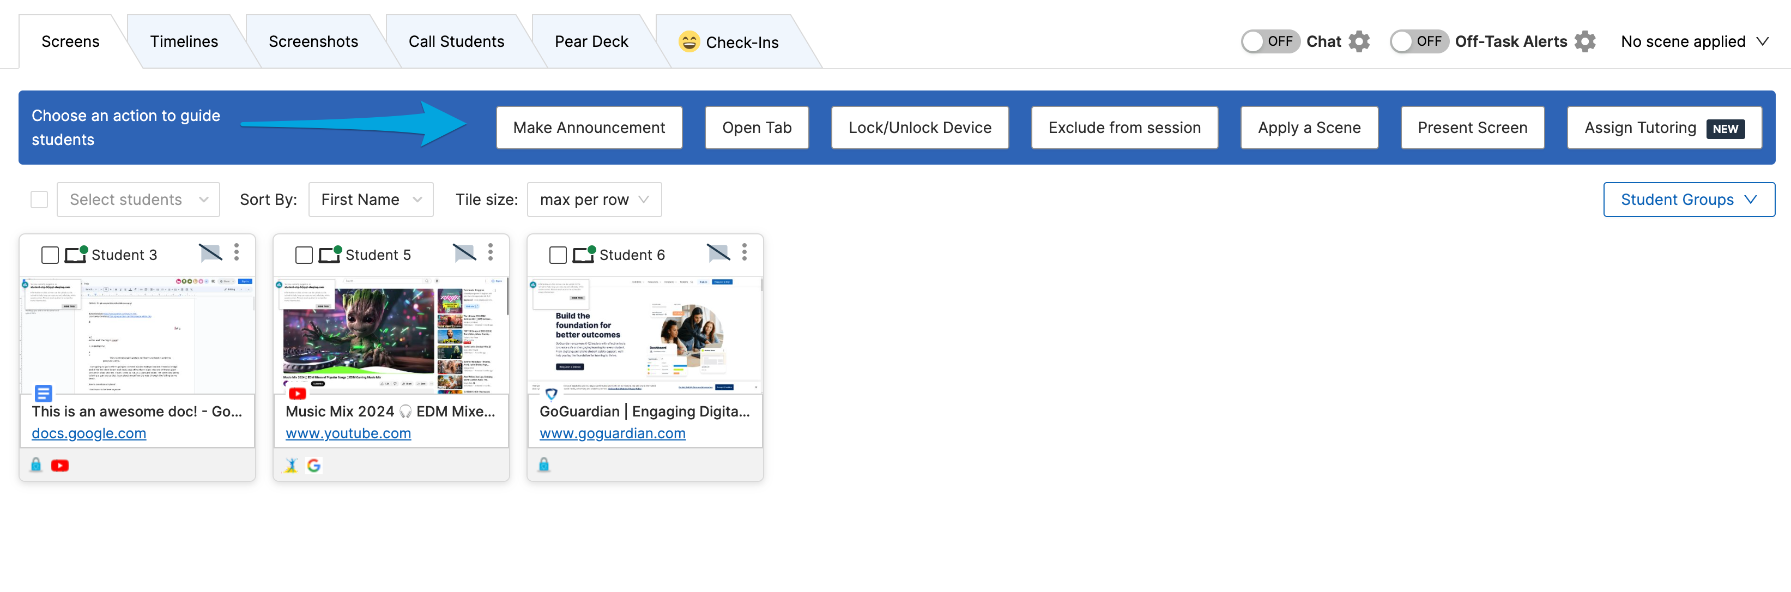This screenshot has height=592, width=1791.
Task: Click Google tab icon under Student 5
Action: point(313,466)
